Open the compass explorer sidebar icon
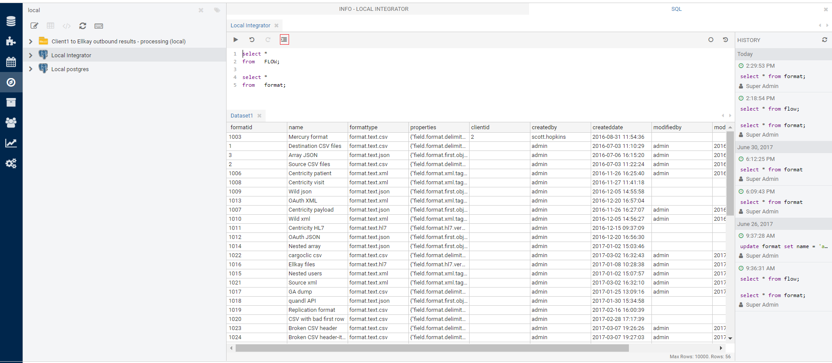Screen dimensions: 832x363 point(11,82)
